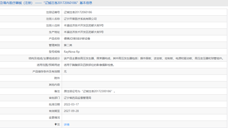Click the 批准日期 label
The image size is (228, 128).
click(54, 104)
